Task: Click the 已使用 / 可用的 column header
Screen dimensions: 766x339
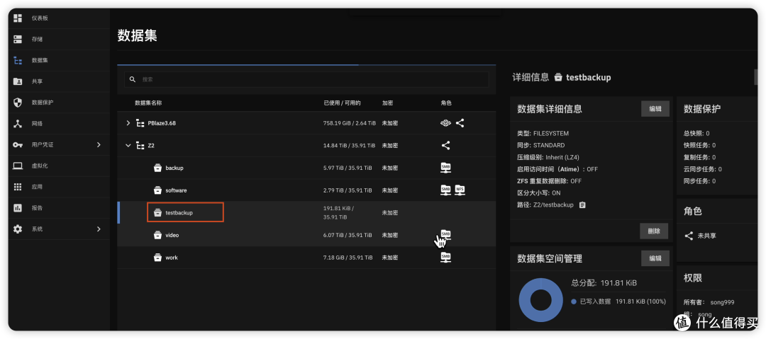Action: (x=342, y=103)
